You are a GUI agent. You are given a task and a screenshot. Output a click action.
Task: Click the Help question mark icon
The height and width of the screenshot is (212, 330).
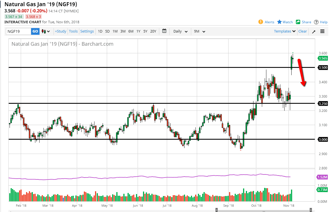coord(316,22)
